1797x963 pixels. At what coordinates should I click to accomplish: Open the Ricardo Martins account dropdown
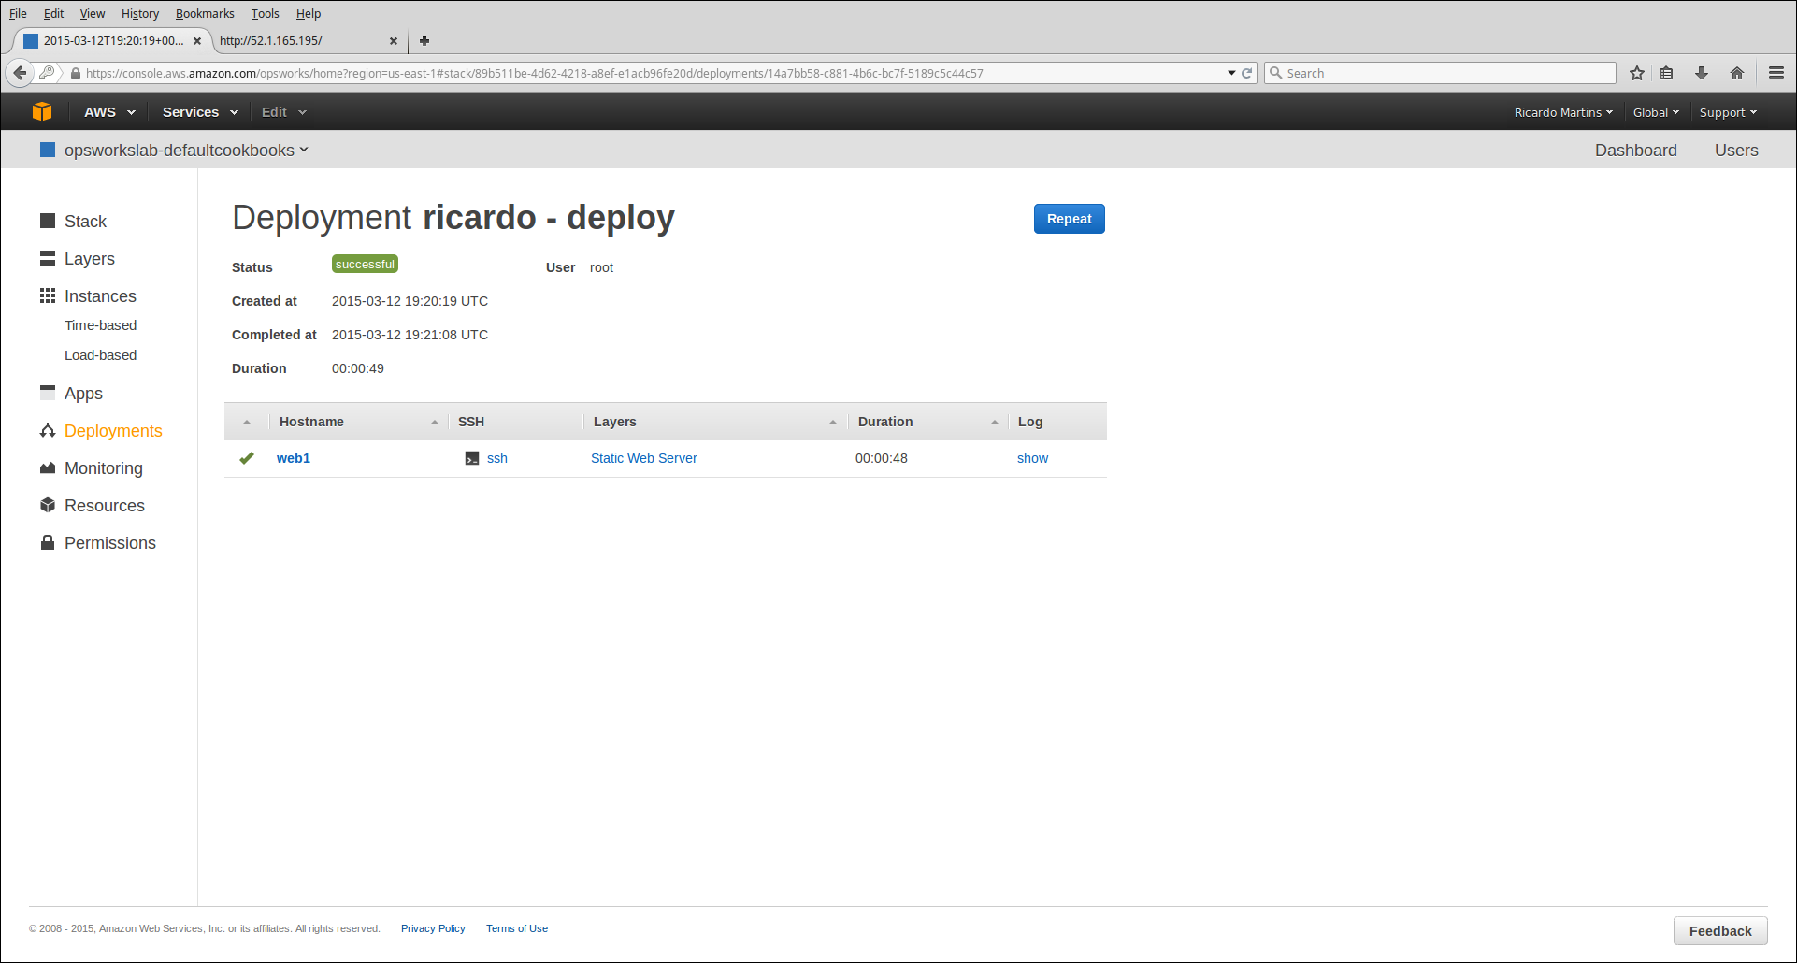click(1562, 112)
